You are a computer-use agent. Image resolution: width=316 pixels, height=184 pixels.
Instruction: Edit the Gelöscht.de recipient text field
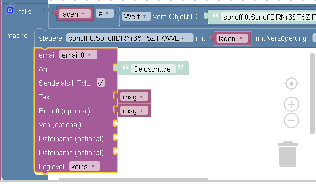pos(153,69)
